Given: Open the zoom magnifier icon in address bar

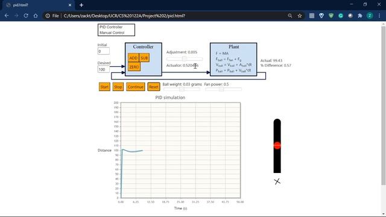Looking at the screenshot, I should (x=290, y=16).
